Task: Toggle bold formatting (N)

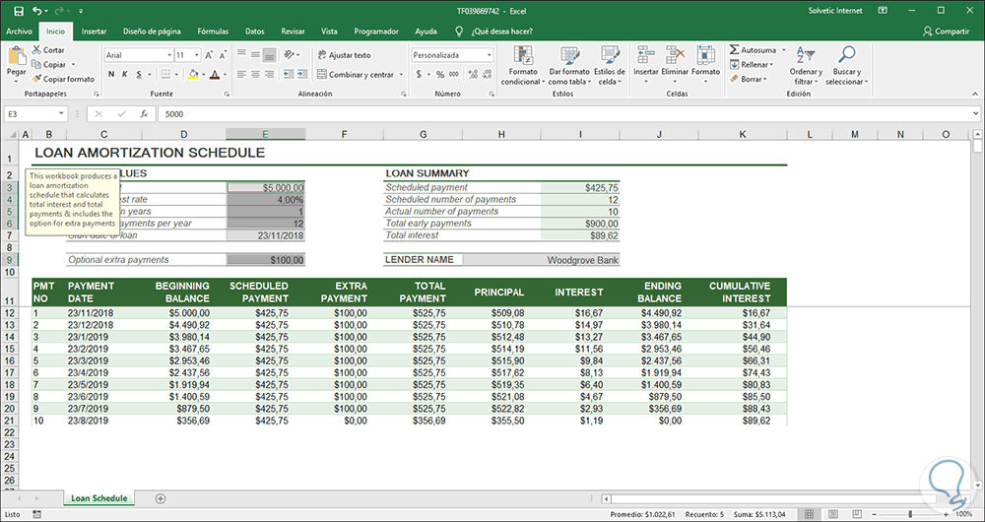Action: click(110, 75)
